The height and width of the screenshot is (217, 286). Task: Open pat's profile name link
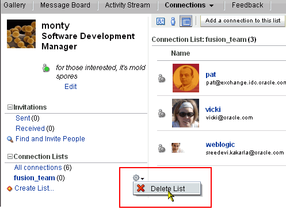(x=211, y=75)
